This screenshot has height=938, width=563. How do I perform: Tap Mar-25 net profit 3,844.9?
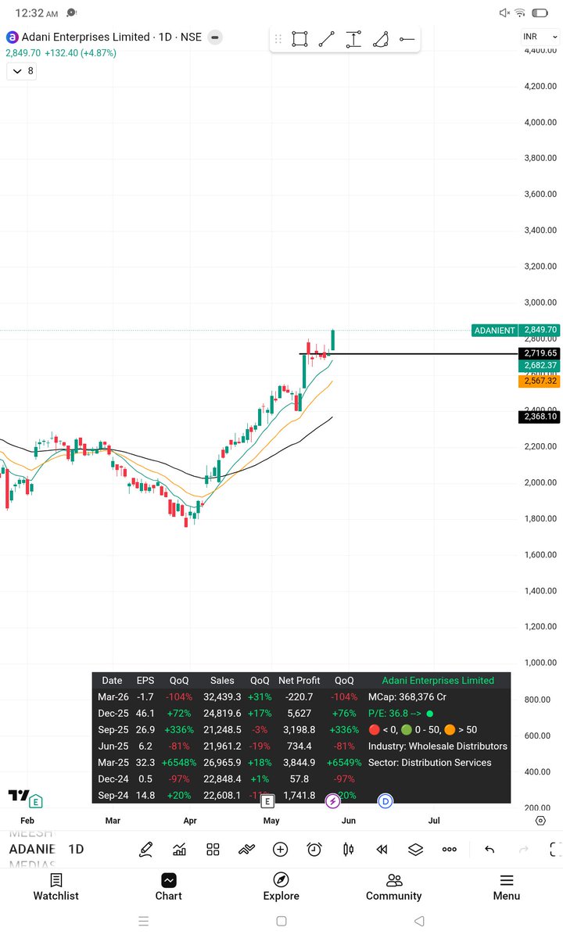(x=301, y=763)
